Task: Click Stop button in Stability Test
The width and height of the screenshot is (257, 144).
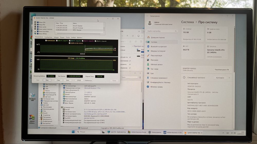Action: coord(47,80)
